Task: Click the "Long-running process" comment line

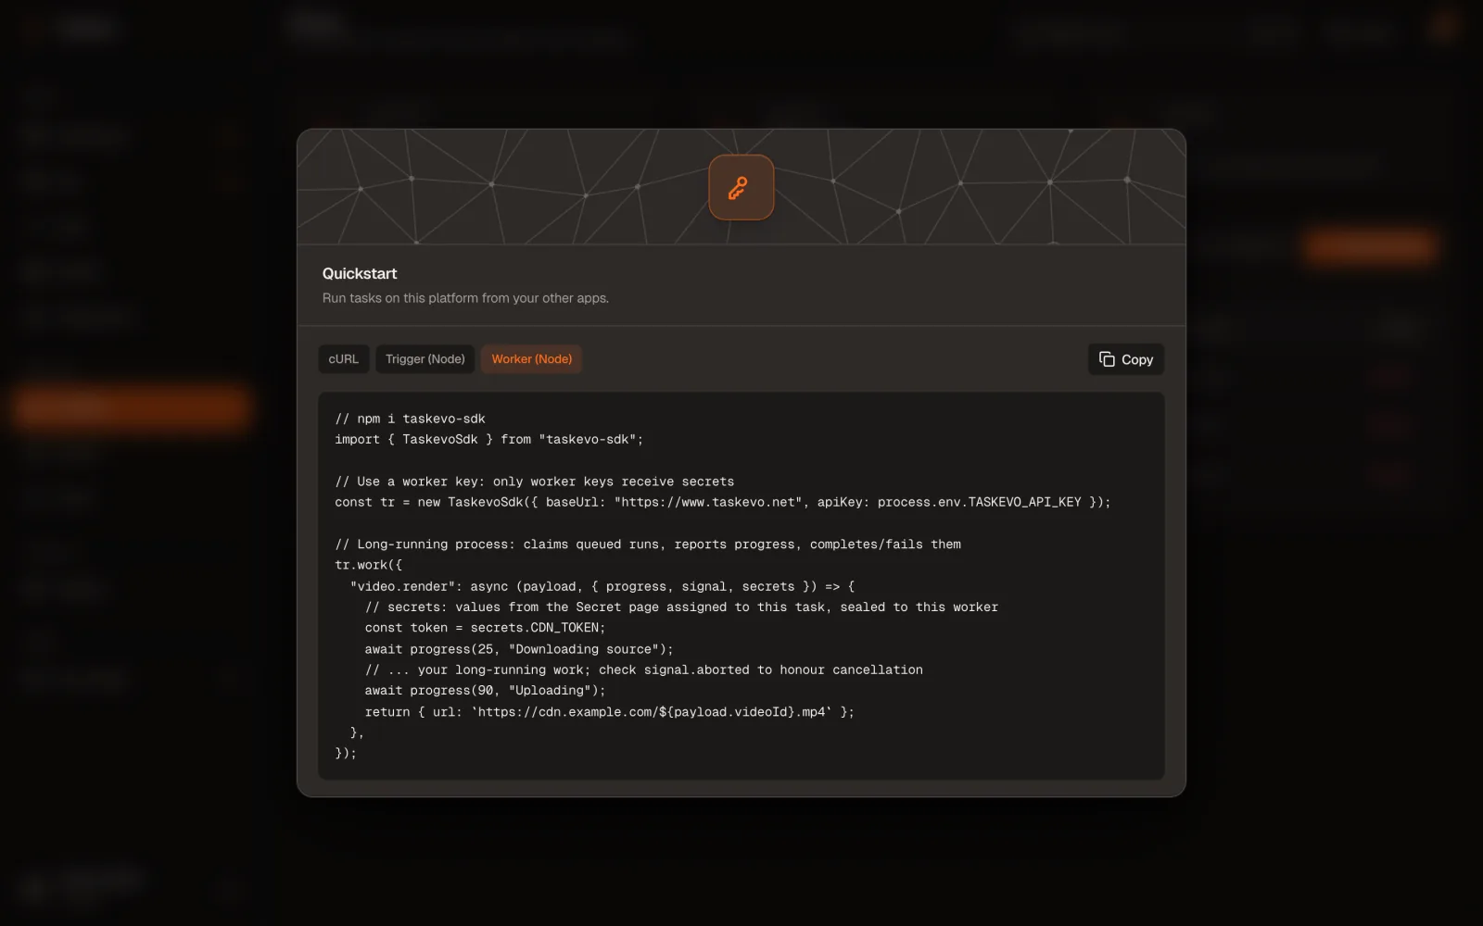Action: (648, 544)
